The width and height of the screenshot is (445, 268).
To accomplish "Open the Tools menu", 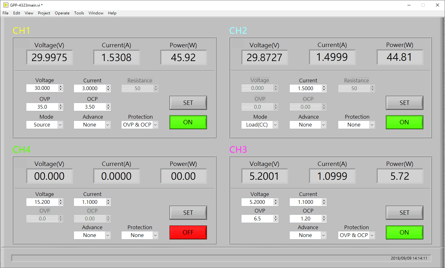I will click(x=79, y=13).
